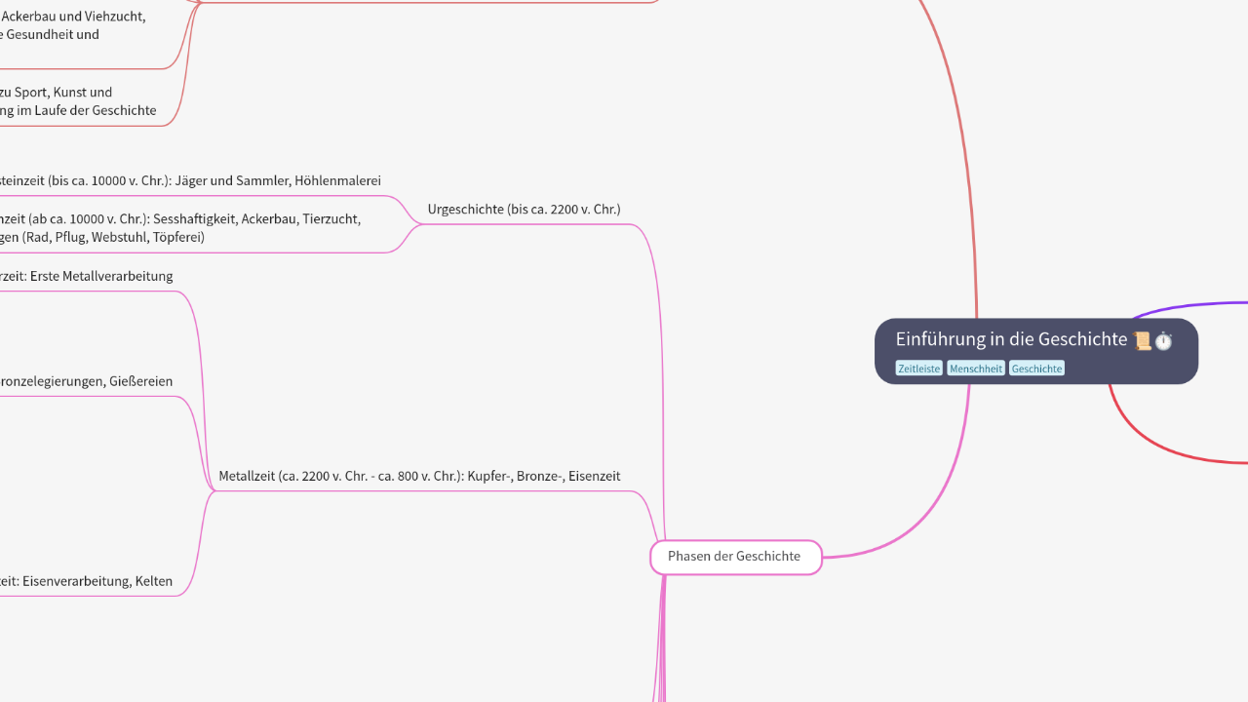This screenshot has width=1248, height=702.
Task: Click the stopwatch emoji on root node
Action: pyautogui.click(x=1163, y=340)
